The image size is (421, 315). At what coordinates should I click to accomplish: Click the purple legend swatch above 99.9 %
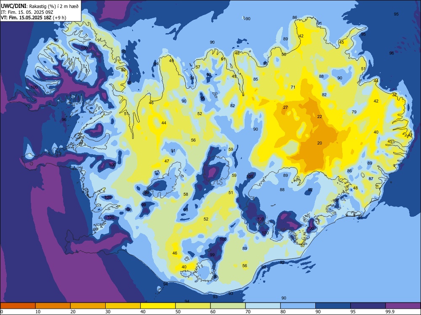click(403, 306)
